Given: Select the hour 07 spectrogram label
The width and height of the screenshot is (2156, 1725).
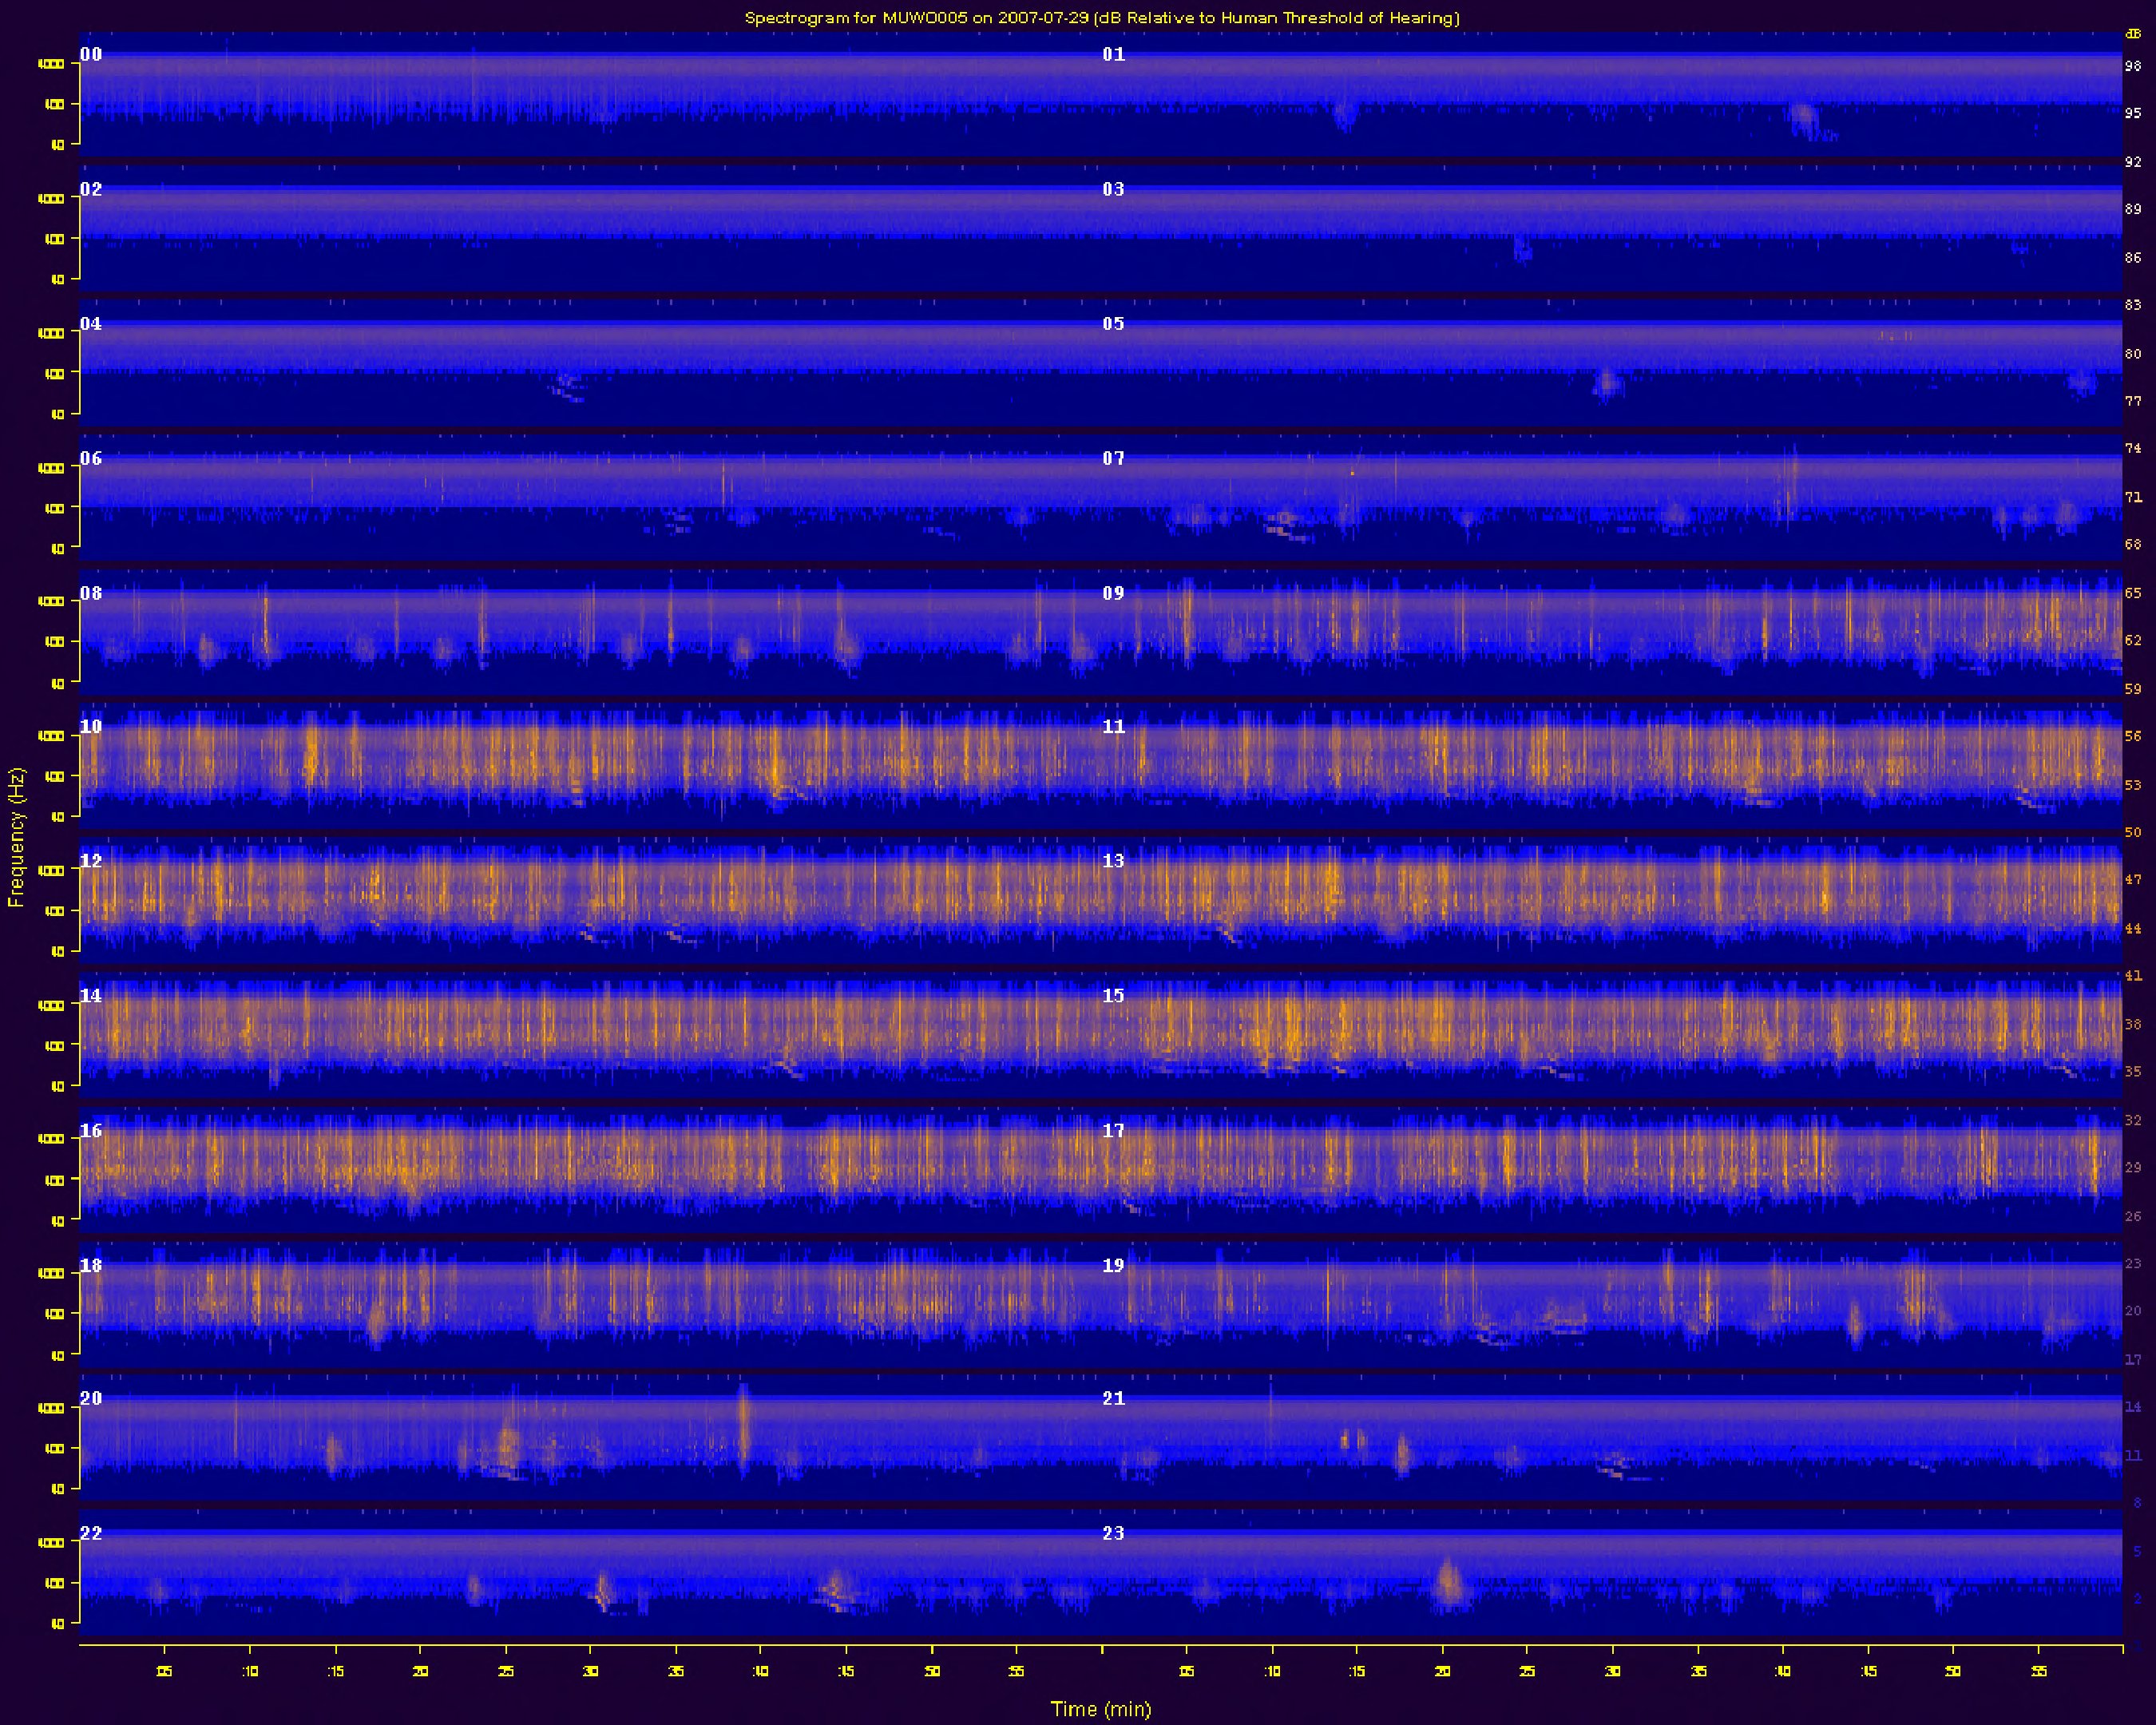Looking at the screenshot, I should point(1113,459).
